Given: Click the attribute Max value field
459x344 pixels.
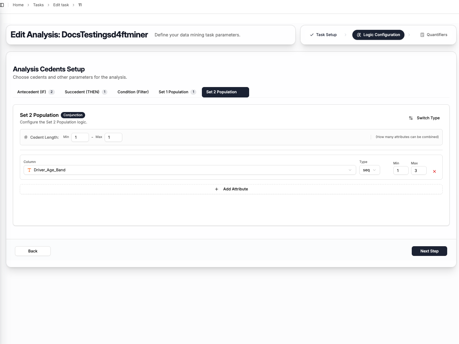Looking at the screenshot, I should click(418, 171).
